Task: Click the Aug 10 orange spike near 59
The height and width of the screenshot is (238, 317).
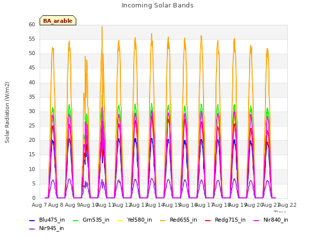Action: [102, 28]
